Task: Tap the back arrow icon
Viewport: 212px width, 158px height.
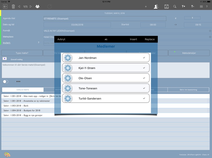Action: [5, 6]
